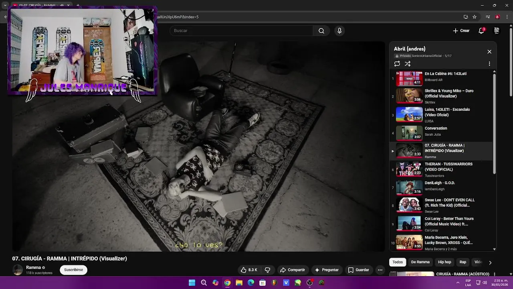The height and width of the screenshot is (289, 513).
Task: Play Swae Lee - DON'T EVEN CALL thumbnail
Action: point(409,205)
